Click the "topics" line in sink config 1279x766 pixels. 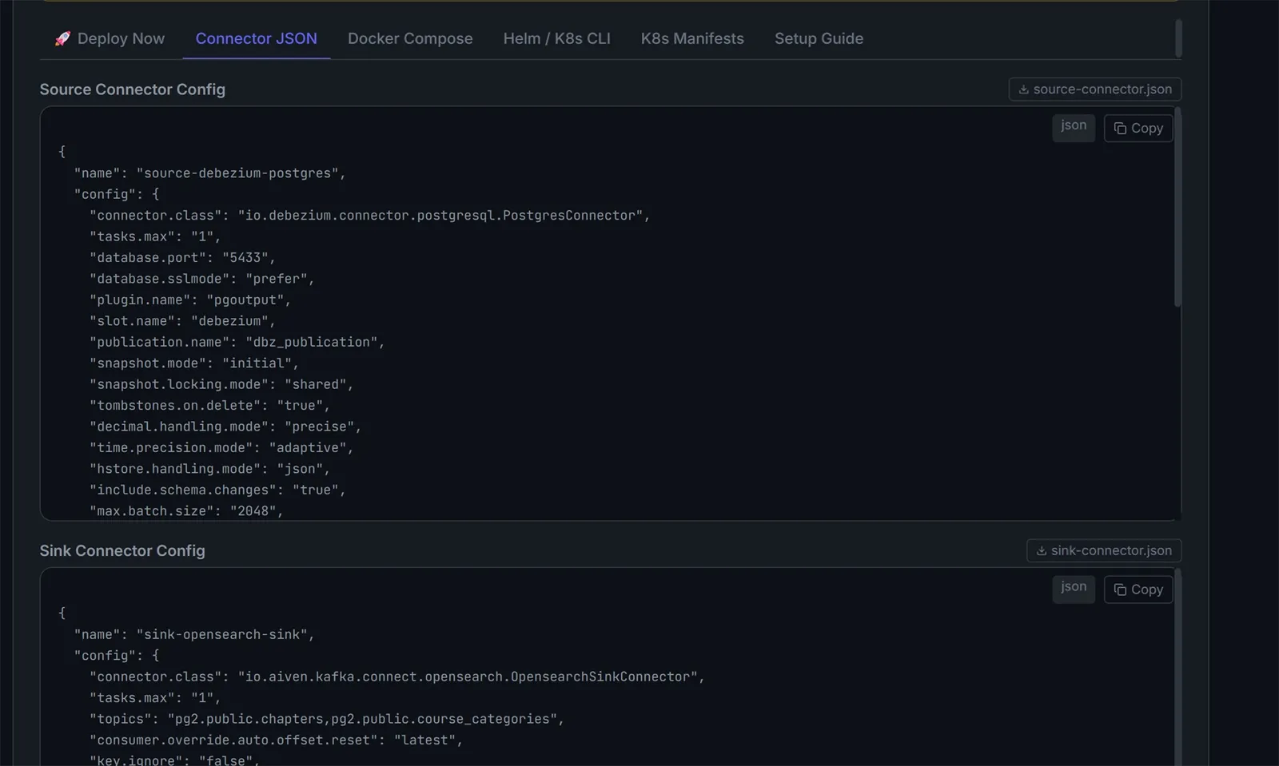[x=327, y=719]
